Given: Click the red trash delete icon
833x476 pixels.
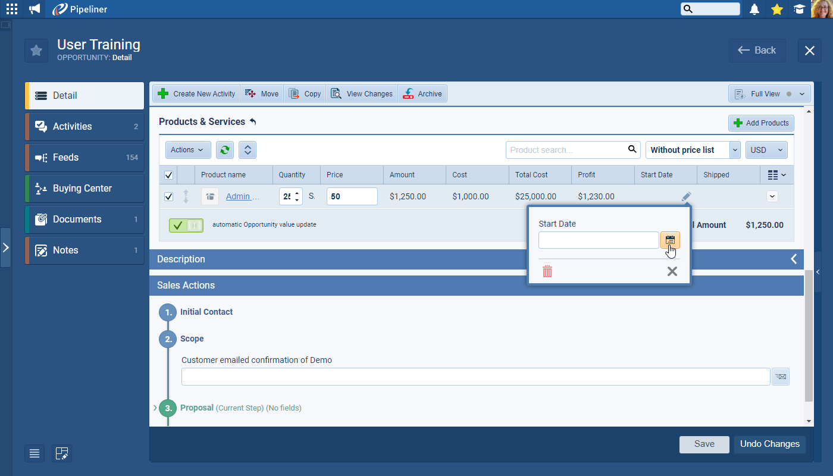Looking at the screenshot, I should coord(547,271).
